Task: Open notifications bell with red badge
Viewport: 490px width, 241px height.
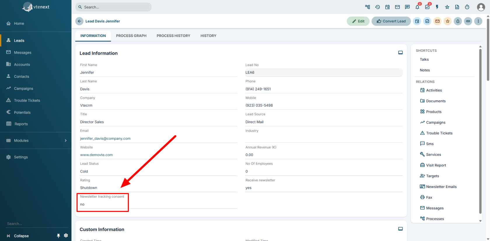Action: (417, 7)
